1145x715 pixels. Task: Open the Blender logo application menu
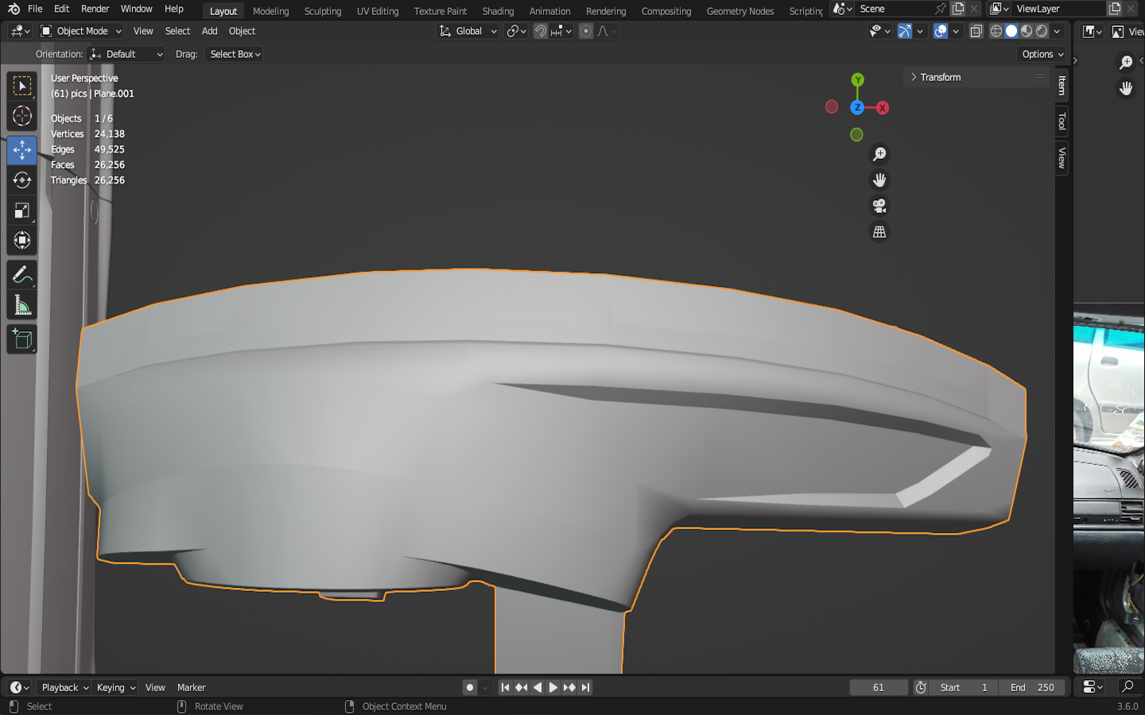[14, 9]
